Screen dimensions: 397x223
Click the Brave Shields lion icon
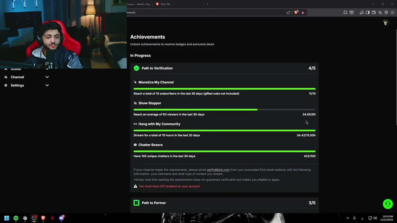296,12
